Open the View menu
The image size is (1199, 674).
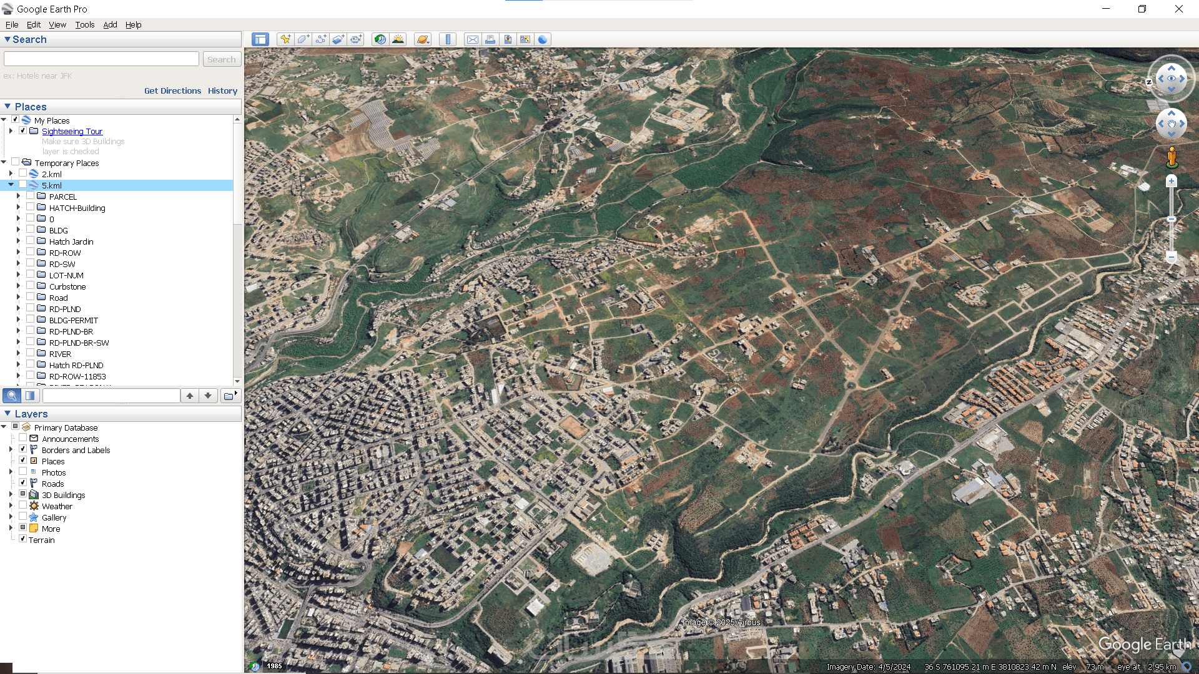(57, 25)
